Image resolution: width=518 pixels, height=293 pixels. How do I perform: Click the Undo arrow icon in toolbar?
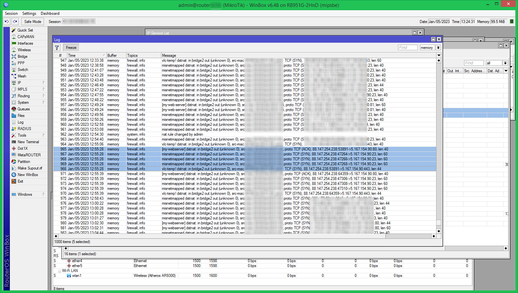(7, 21)
